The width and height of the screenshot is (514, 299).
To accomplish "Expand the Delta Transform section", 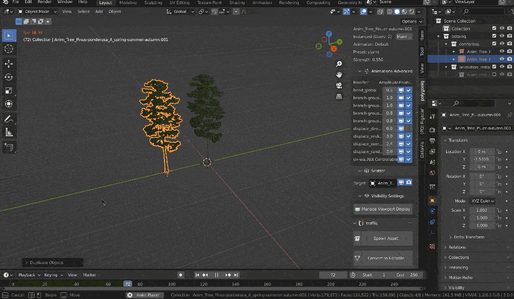I will pyautogui.click(x=450, y=237).
